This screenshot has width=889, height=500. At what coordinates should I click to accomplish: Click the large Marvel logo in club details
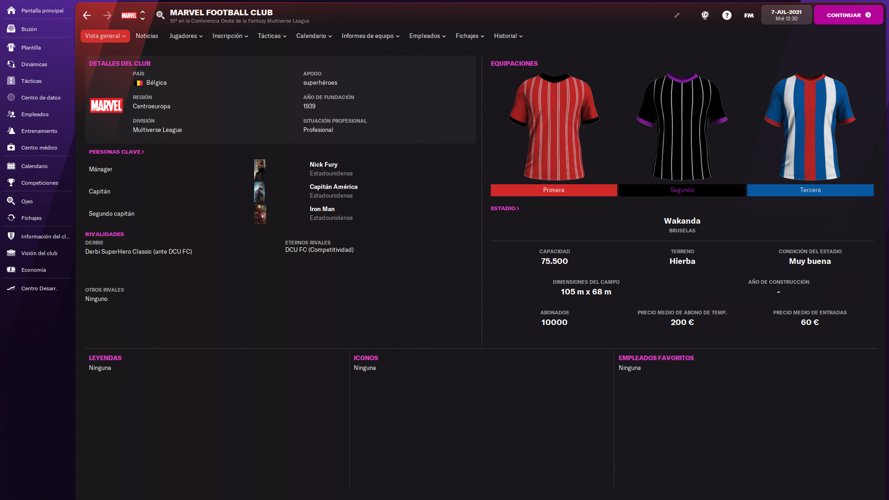pos(106,106)
